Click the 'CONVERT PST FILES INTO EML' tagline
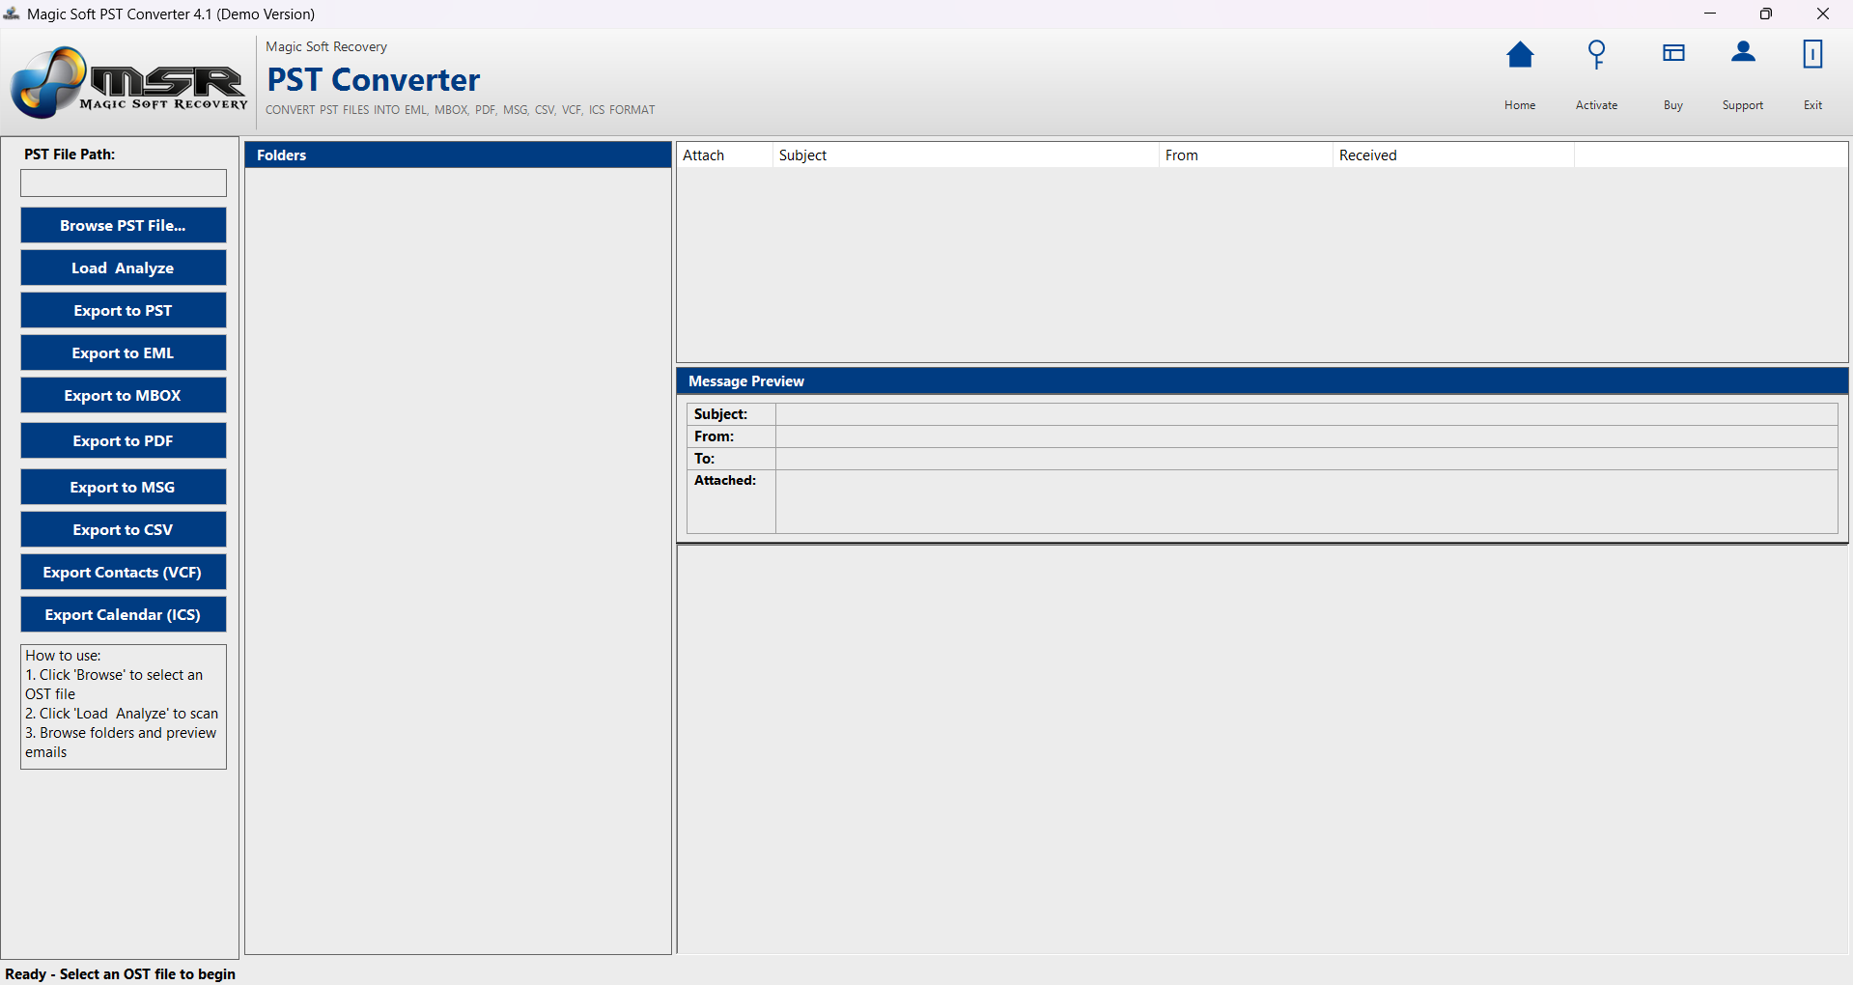Screen dimensions: 1853x985 point(461,110)
